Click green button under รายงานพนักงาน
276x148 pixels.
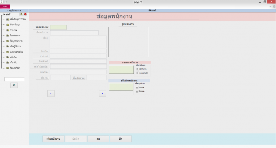tap(121, 70)
